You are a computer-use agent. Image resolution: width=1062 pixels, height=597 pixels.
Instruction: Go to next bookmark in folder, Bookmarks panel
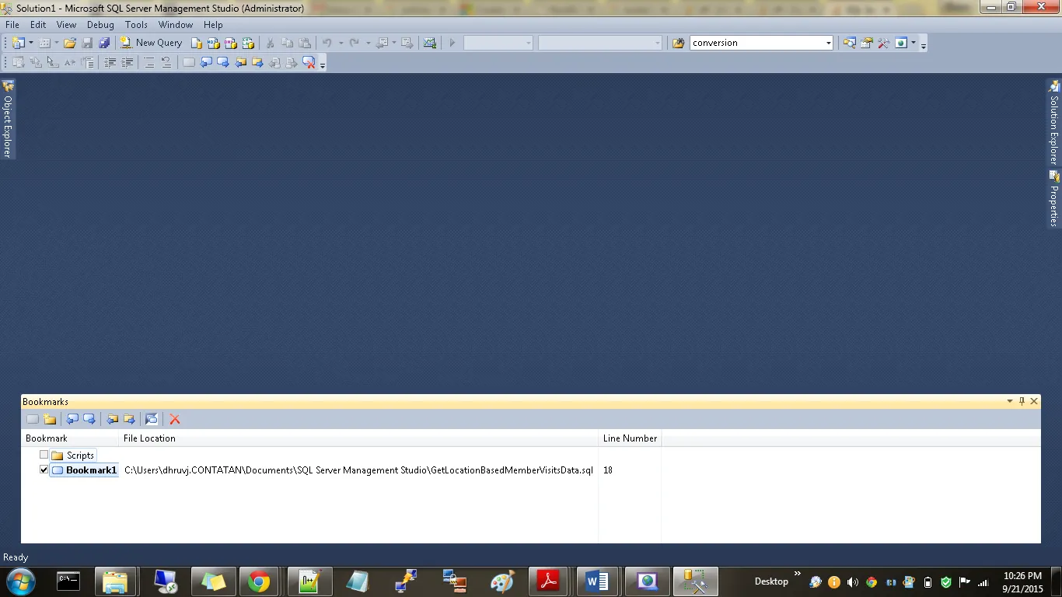point(129,419)
